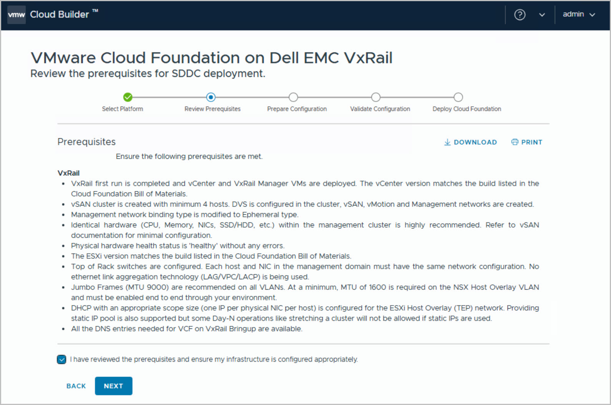Go back with the BACK button
The width and height of the screenshot is (611, 405).
[76, 386]
